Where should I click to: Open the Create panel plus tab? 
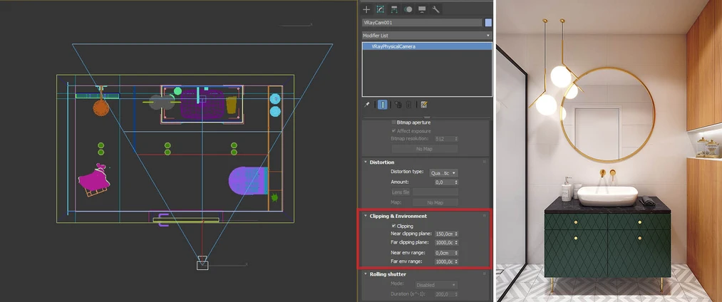point(366,9)
